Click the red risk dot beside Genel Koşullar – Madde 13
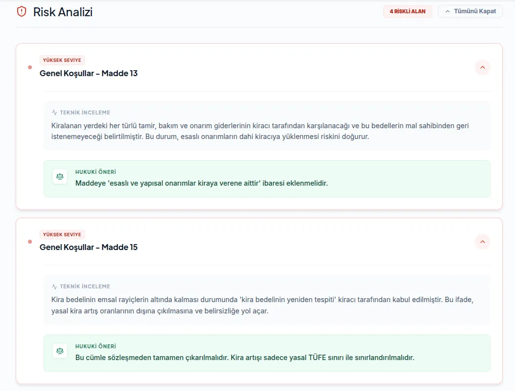Image resolution: width=515 pixels, height=391 pixels. click(x=30, y=67)
